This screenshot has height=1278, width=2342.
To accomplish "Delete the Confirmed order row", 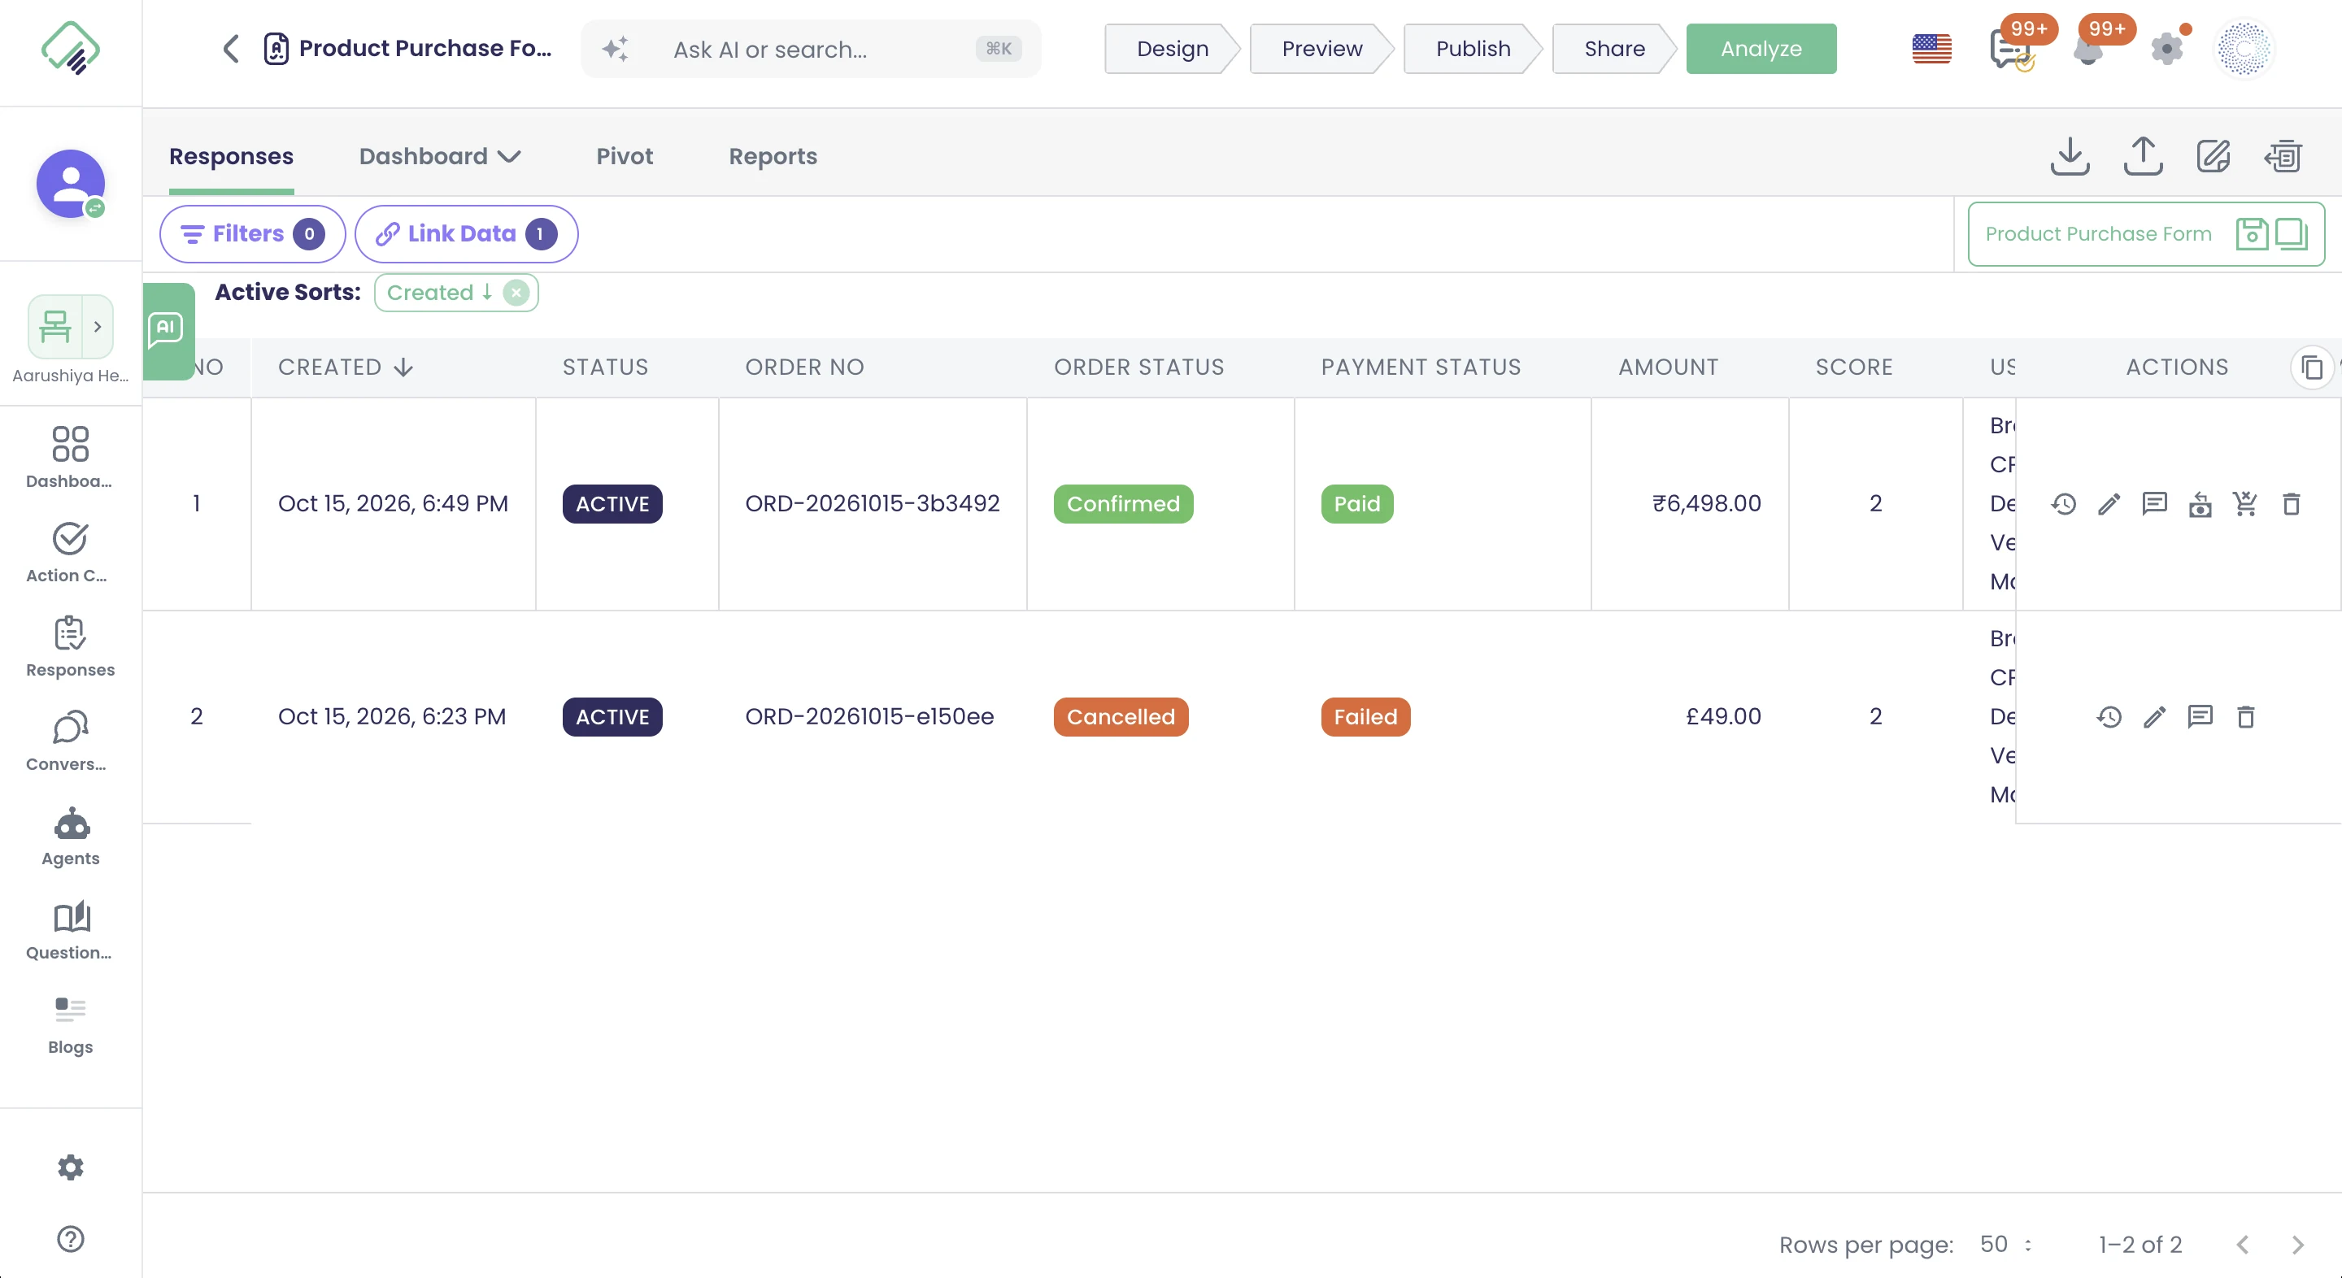I will pos(2291,503).
